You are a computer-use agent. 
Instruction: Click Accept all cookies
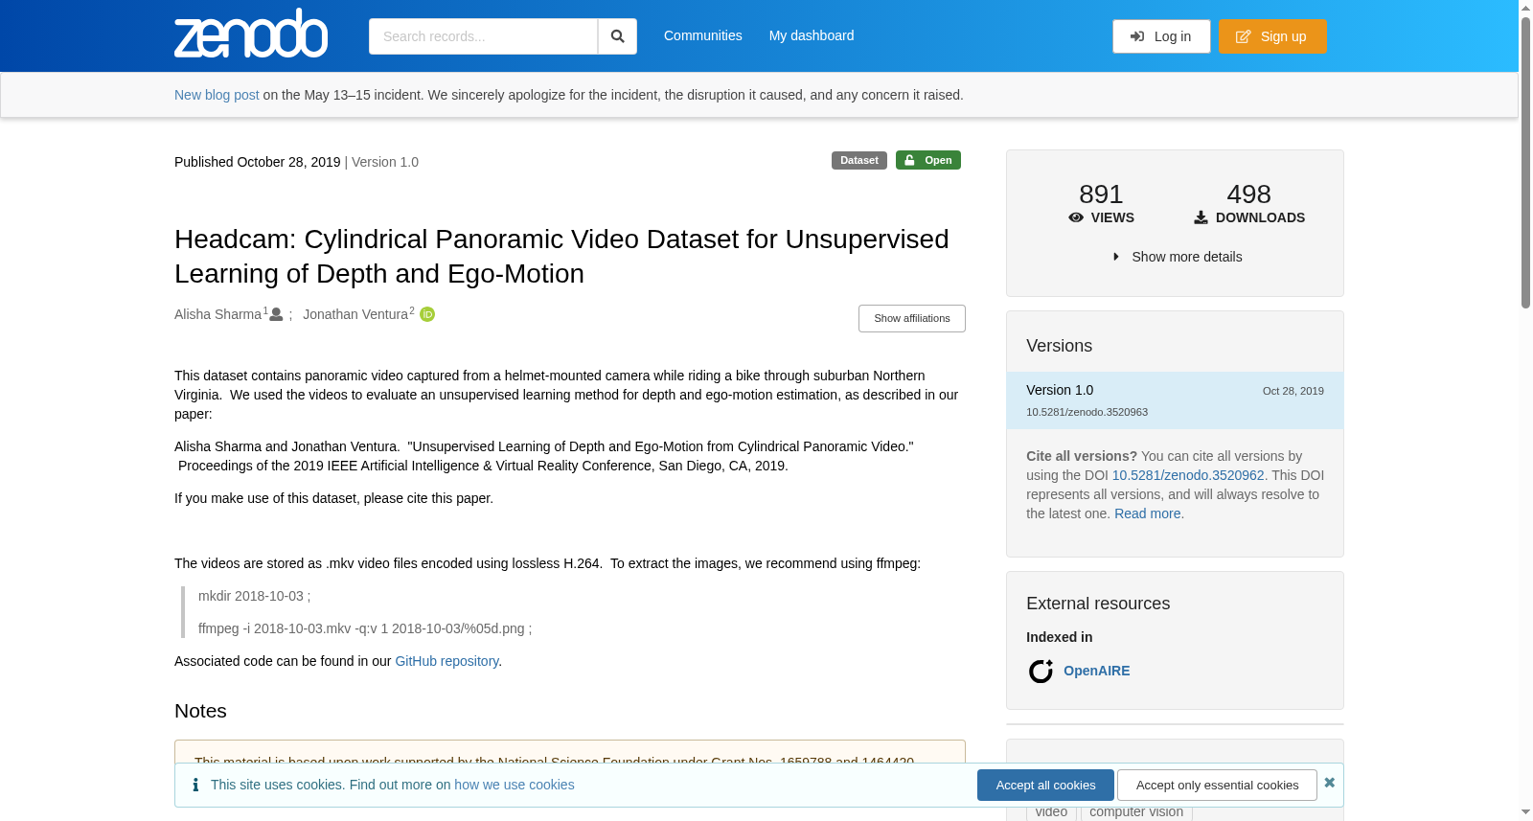(1045, 785)
